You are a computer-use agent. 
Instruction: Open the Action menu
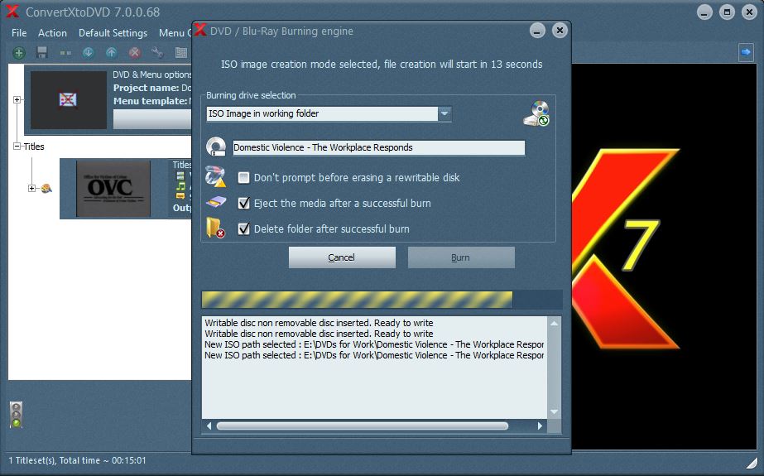52,32
